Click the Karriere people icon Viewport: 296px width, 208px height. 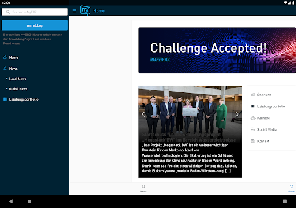(x=253, y=118)
